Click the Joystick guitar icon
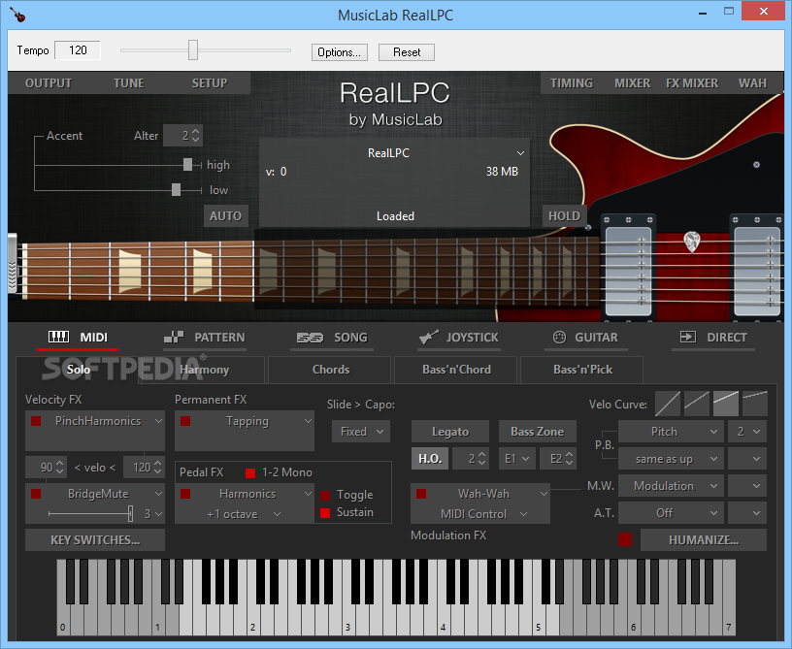 [428, 337]
